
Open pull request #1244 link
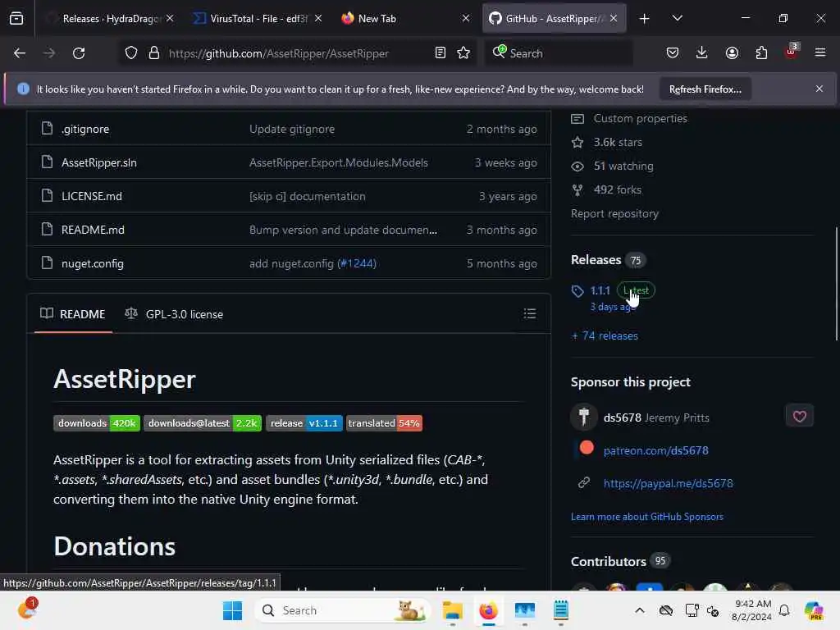(x=358, y=263)
